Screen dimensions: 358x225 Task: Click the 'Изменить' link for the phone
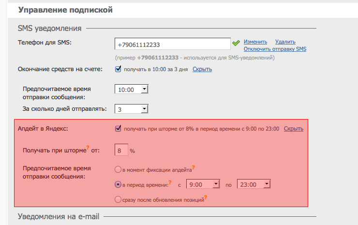[x=255, y=42]
